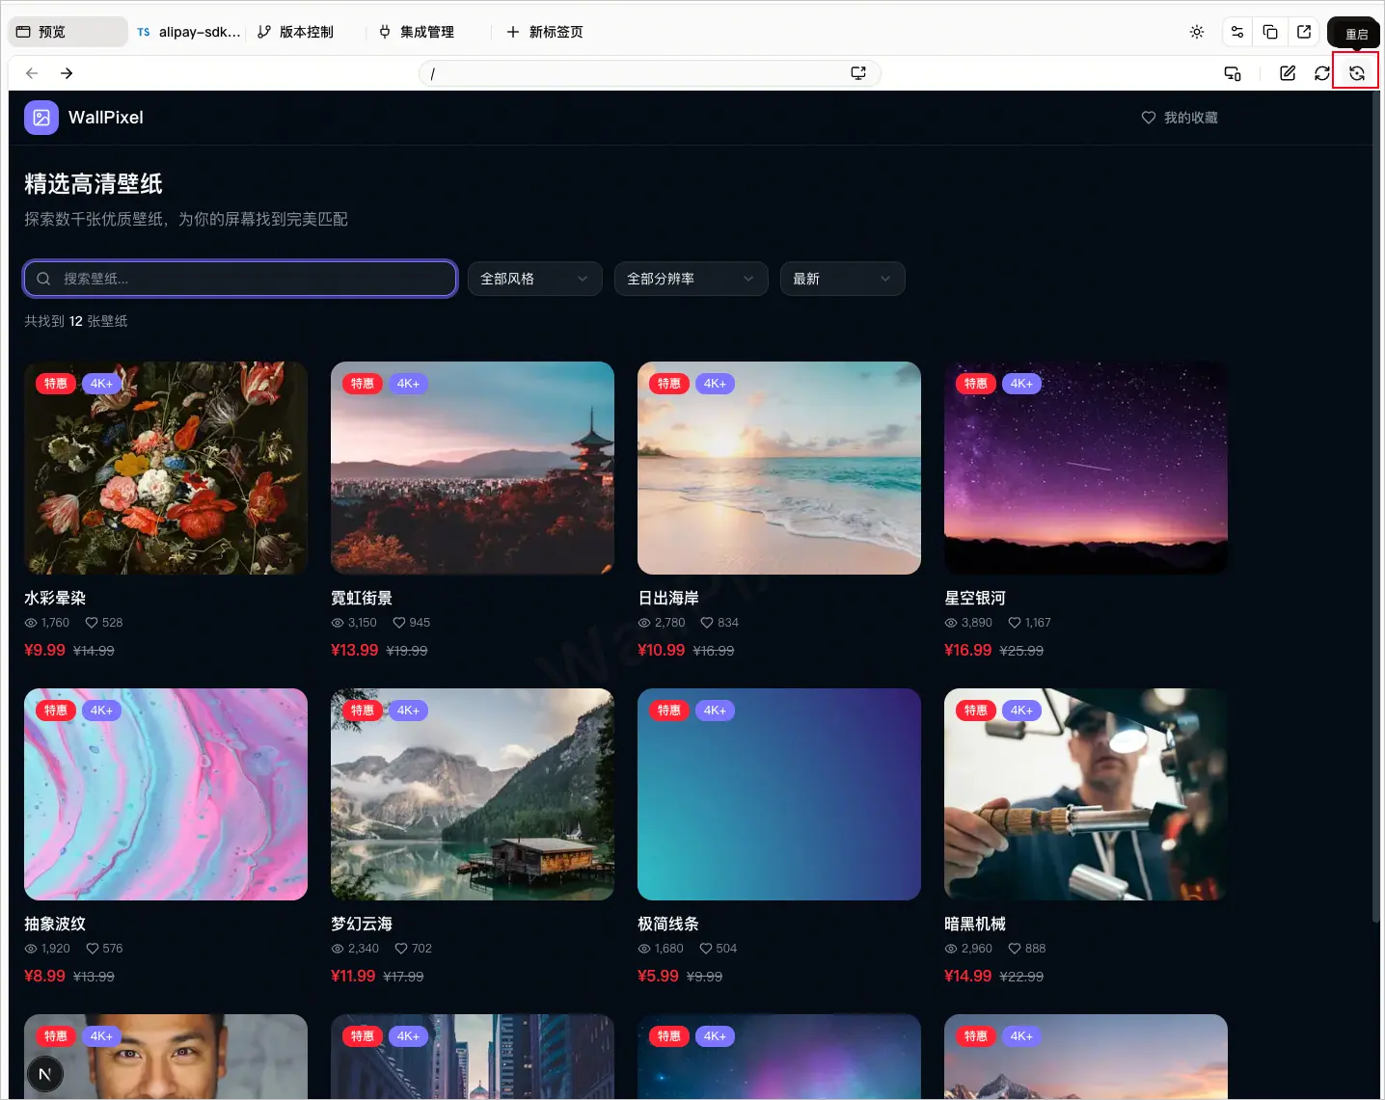Click the magnifier icon in the search box
The width and height of the screenshot is (1385, 1100).
43,279
